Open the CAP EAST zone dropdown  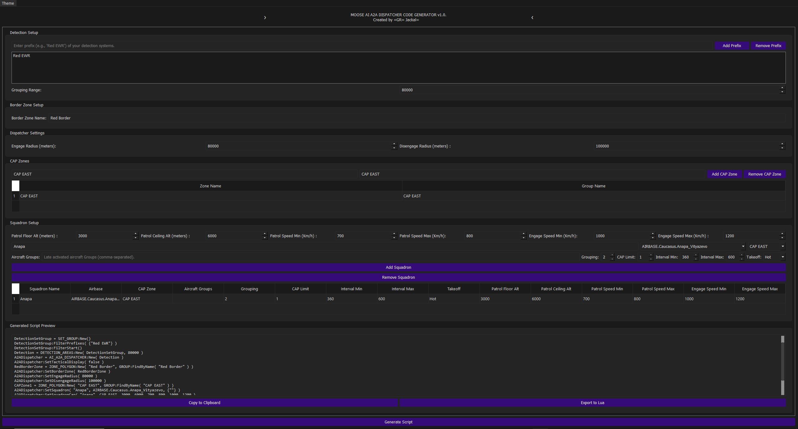coord(766,246)
